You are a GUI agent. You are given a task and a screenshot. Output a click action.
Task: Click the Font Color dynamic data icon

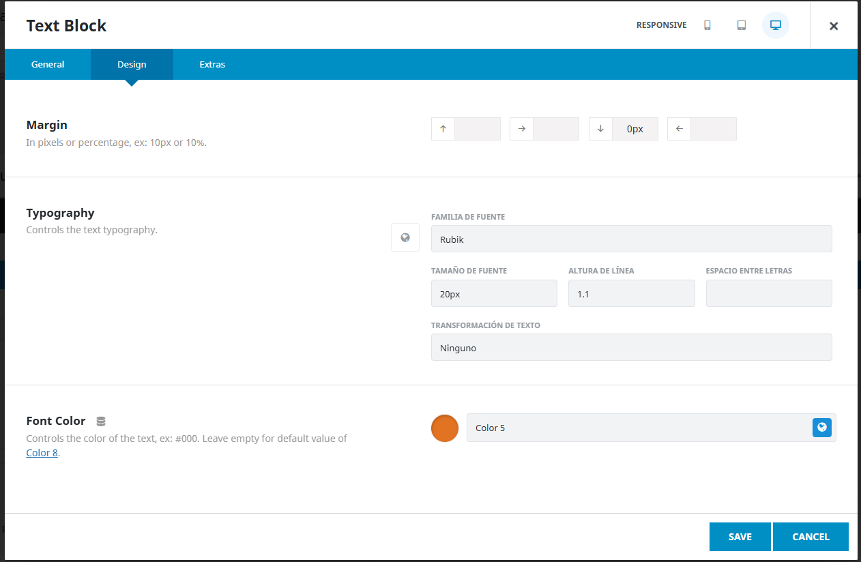pos(101,421)
